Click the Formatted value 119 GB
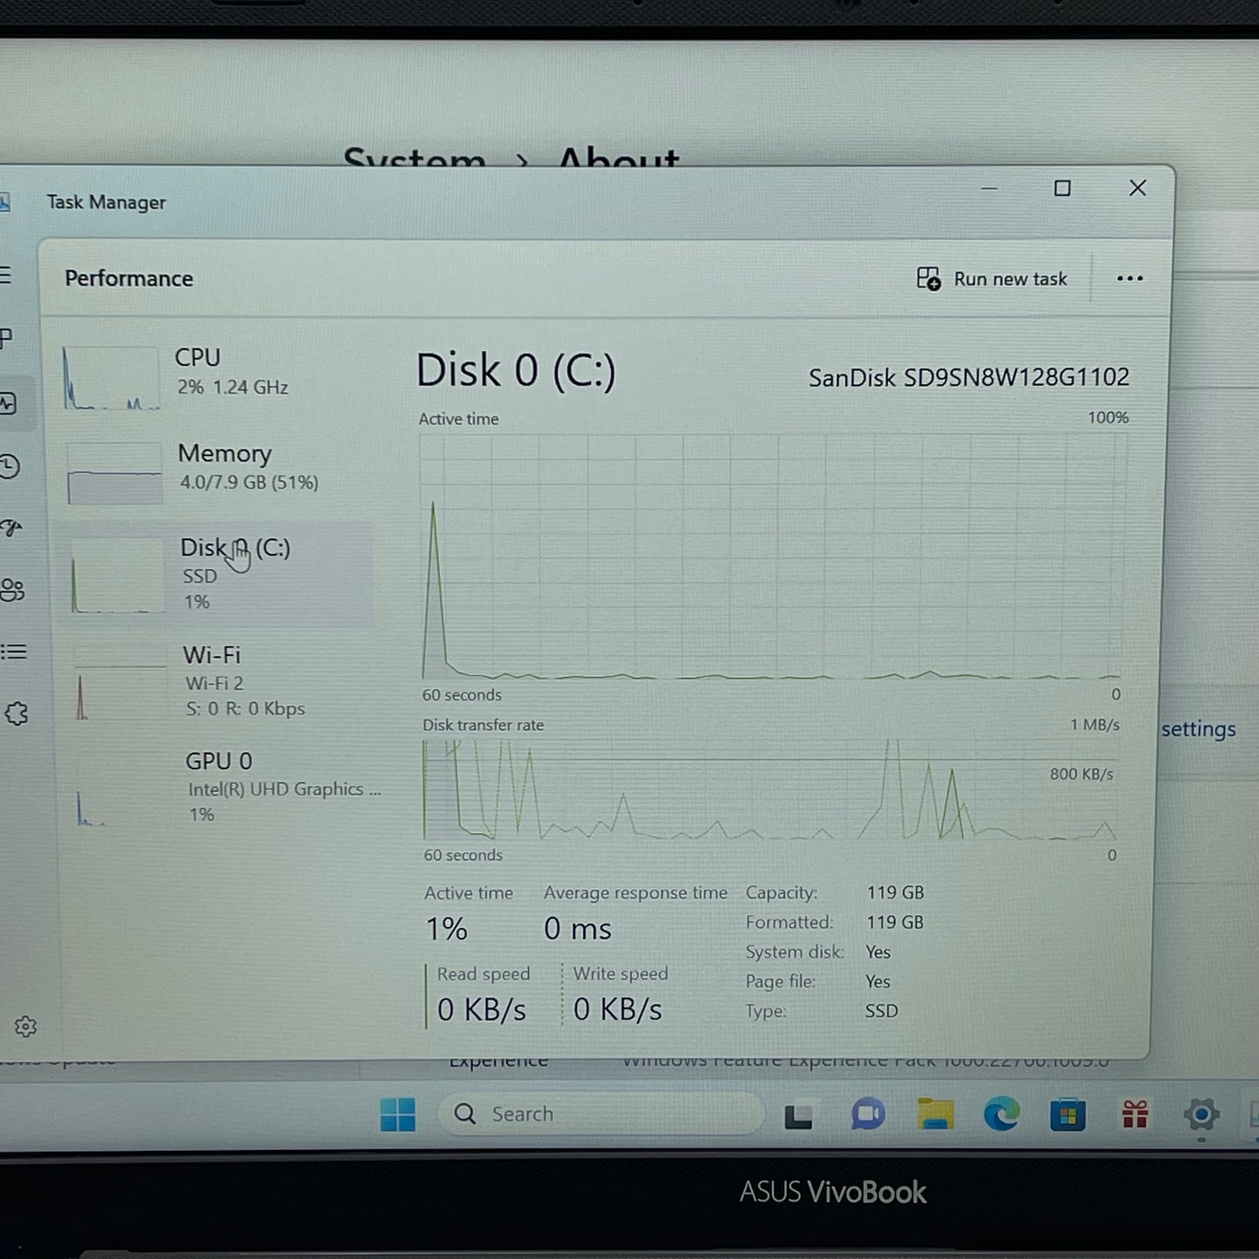This screenshot has height=1259, width=1259. 895,922
